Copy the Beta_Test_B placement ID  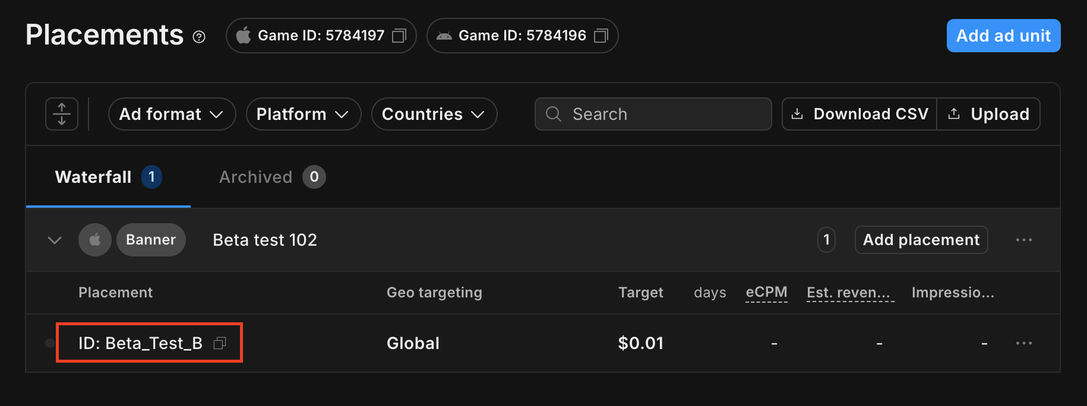pos(220,343)
